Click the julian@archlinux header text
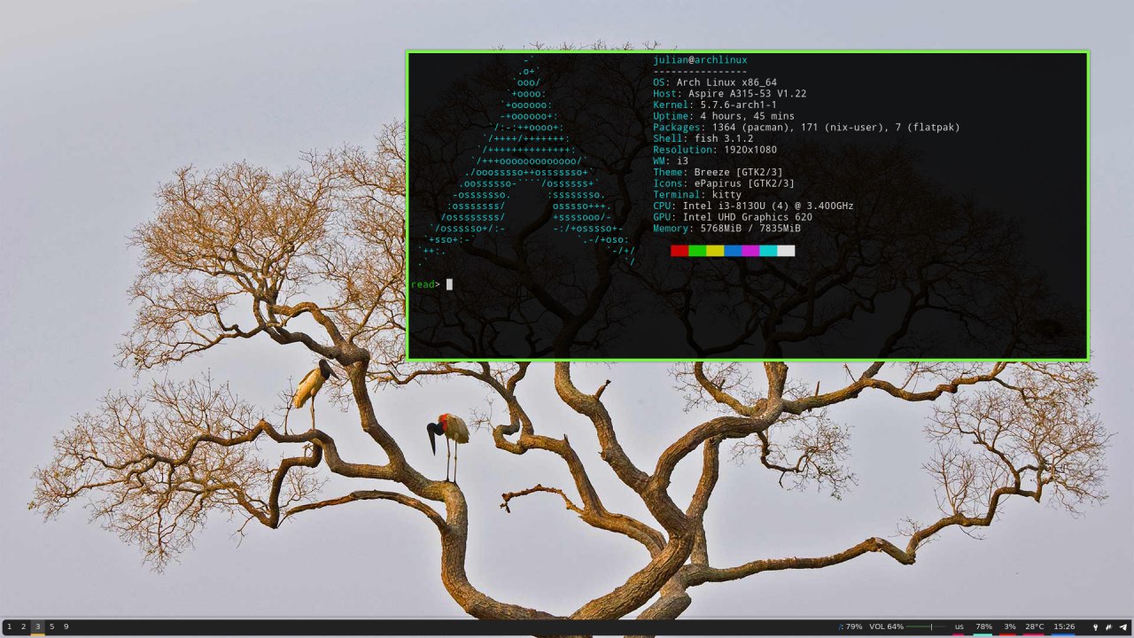 [700, 60]
